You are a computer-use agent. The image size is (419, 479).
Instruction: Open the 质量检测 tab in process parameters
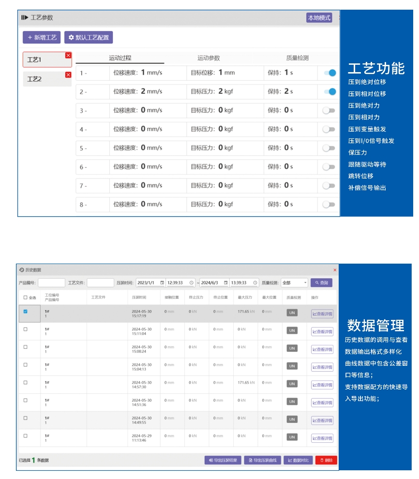(x=297, y=58)
